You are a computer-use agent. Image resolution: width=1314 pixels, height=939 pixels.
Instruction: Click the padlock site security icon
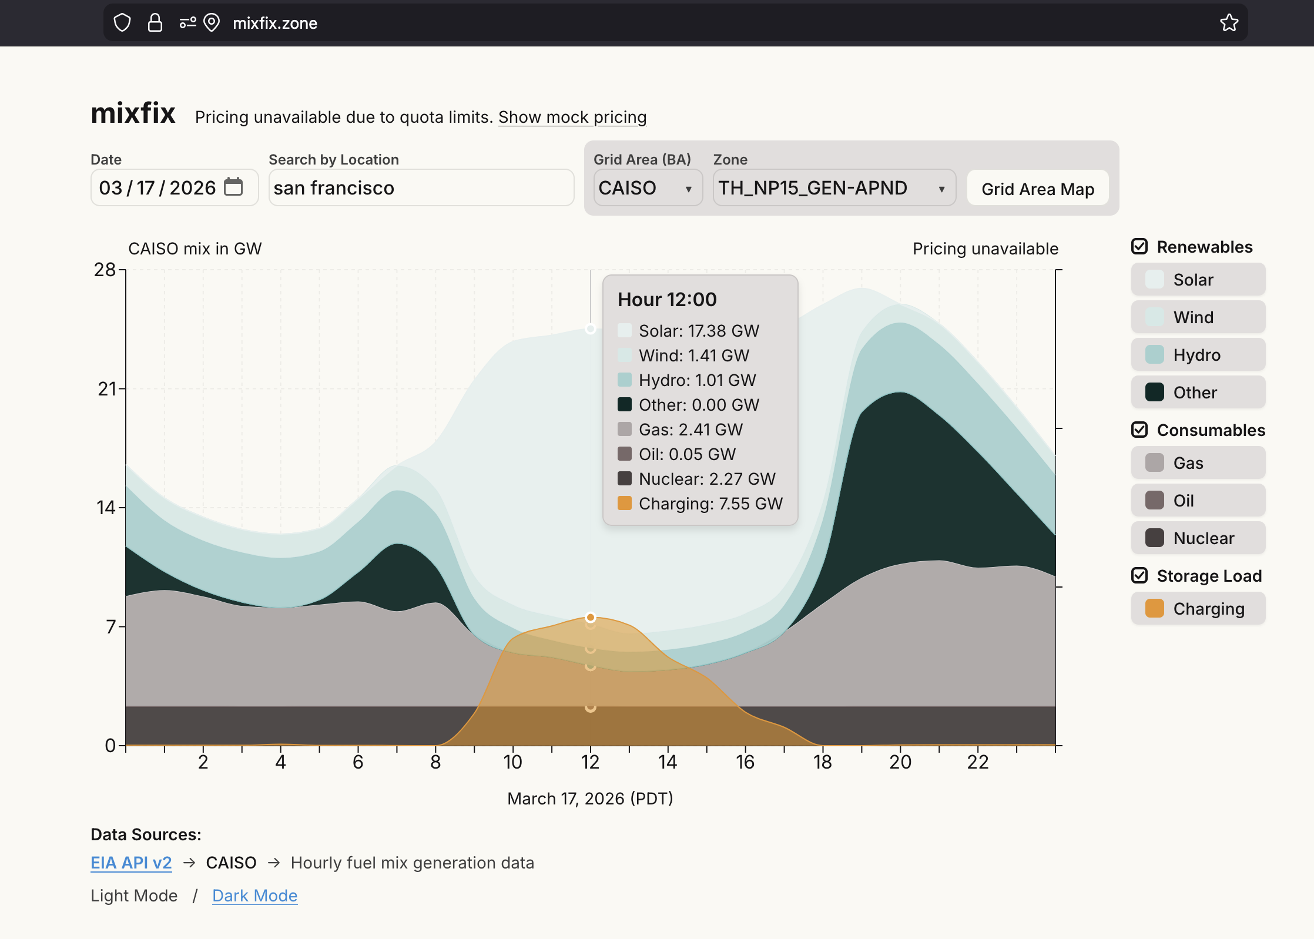click(155, 23)
